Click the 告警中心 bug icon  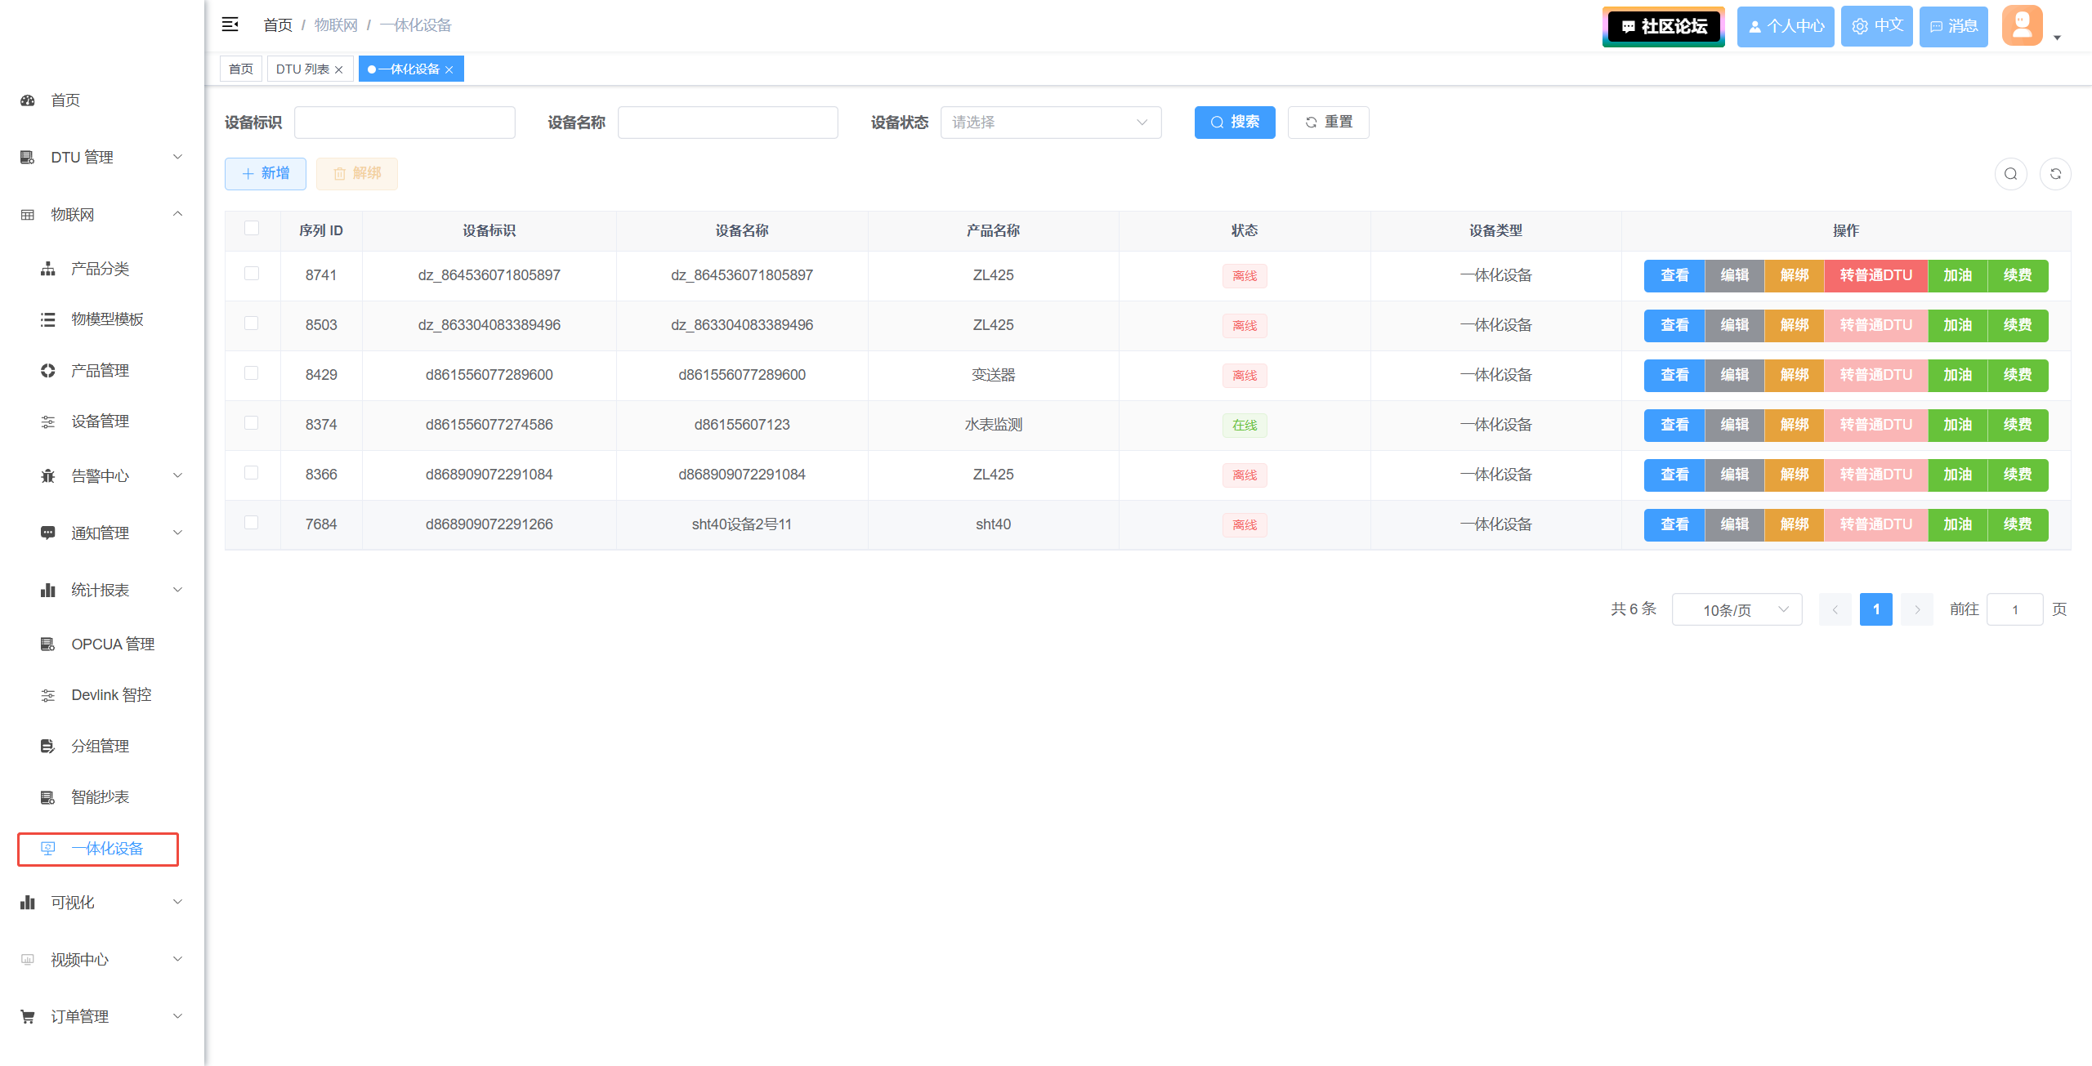48,476
